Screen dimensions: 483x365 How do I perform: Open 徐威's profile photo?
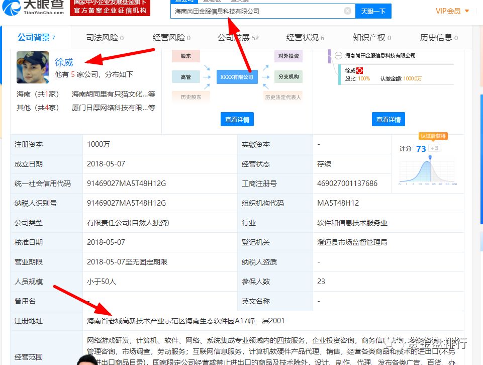click(33, 67)
